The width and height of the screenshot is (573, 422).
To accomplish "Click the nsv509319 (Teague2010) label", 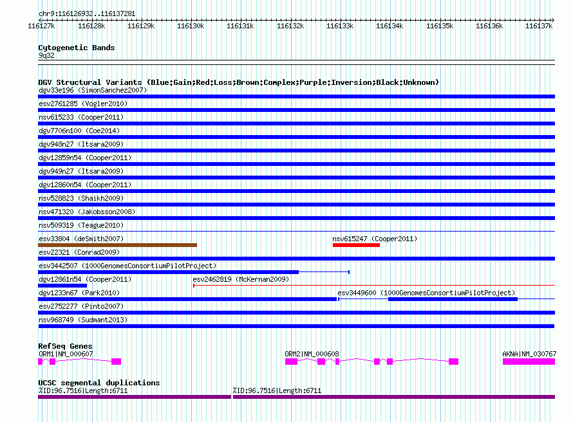I will pos(81,225).
